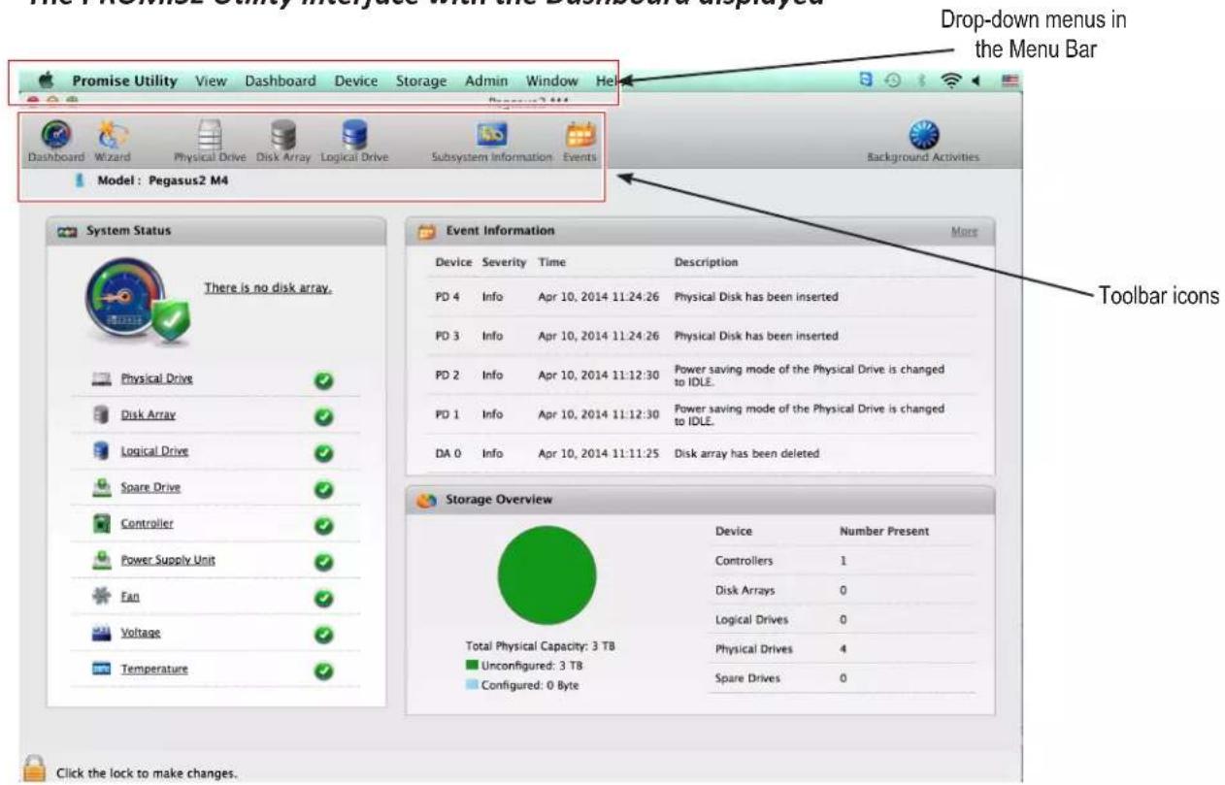The width and height of the screenshot is (1225, 785).
Task: Open the Power Supply Unit status link
Action: [x=168, y=561]
